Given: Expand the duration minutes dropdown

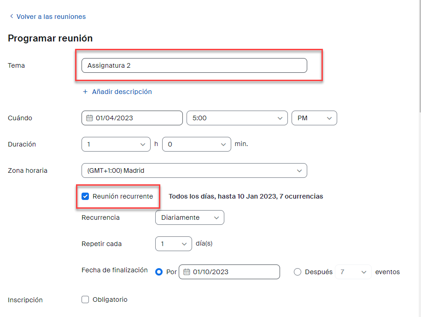Looking at the screenshot, I should coord(196,144).
